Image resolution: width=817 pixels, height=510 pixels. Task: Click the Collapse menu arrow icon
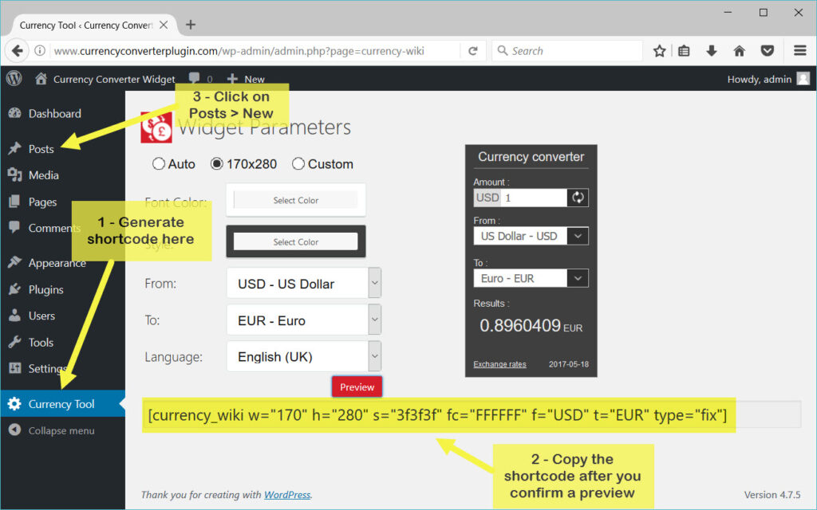coord(14,430)
